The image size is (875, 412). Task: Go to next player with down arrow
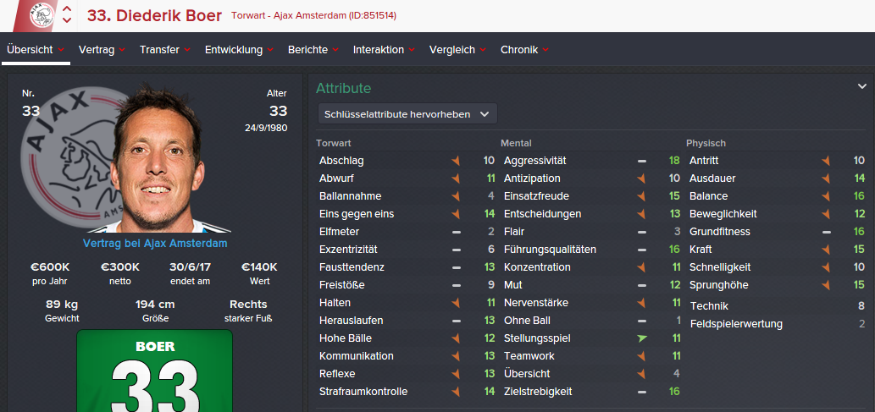click(x=67, y=23)
